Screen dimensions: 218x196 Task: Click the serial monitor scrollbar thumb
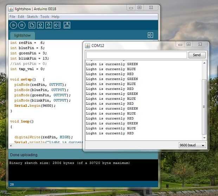point(204,107)
